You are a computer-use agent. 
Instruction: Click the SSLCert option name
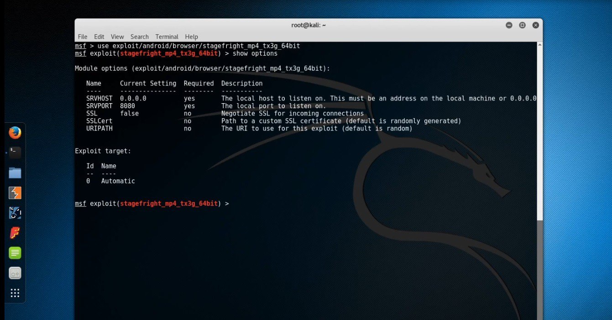point(99,121)
